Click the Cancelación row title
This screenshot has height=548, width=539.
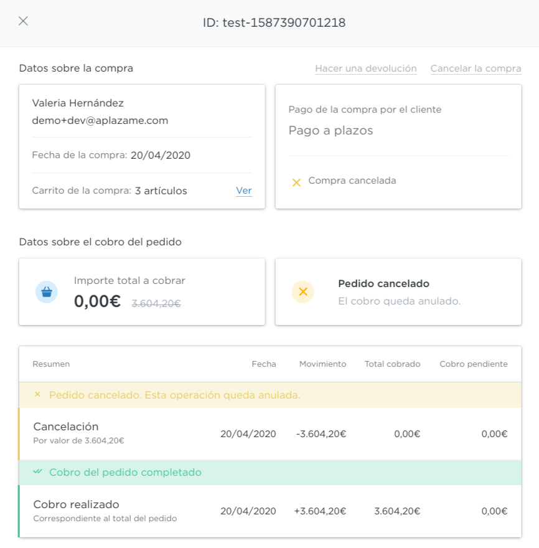(x=66, y=427)
